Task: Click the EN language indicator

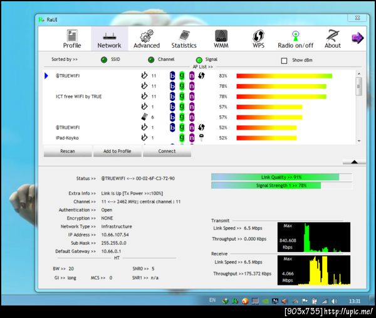Action: [x=212, y=300]
